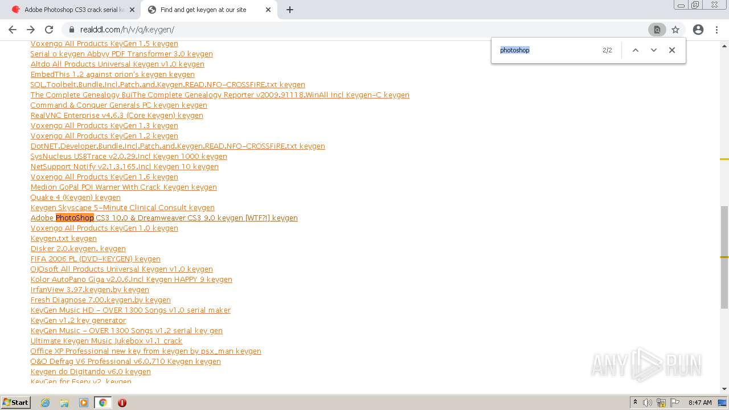Open 'Kolor AutoPano Giga v2.0.6' link
This screenshot has height=410, width=729.
(x=132, y=280)
